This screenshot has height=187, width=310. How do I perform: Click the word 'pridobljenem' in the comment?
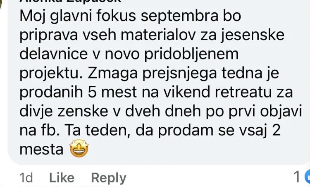tap(191, 54)
